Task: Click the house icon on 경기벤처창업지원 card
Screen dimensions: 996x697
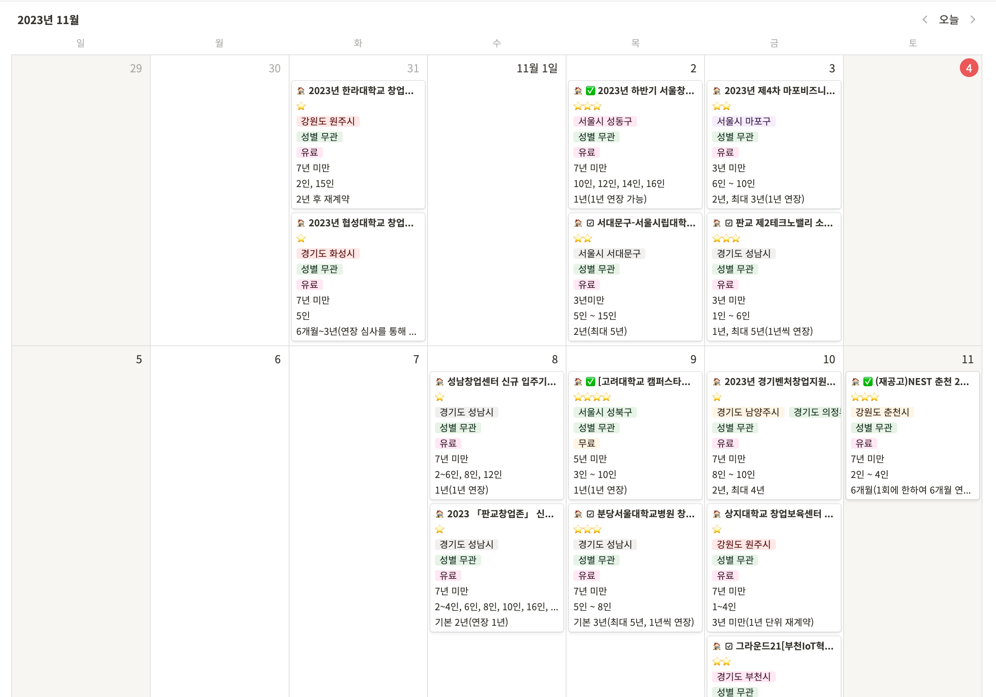Action: (717, 382)
